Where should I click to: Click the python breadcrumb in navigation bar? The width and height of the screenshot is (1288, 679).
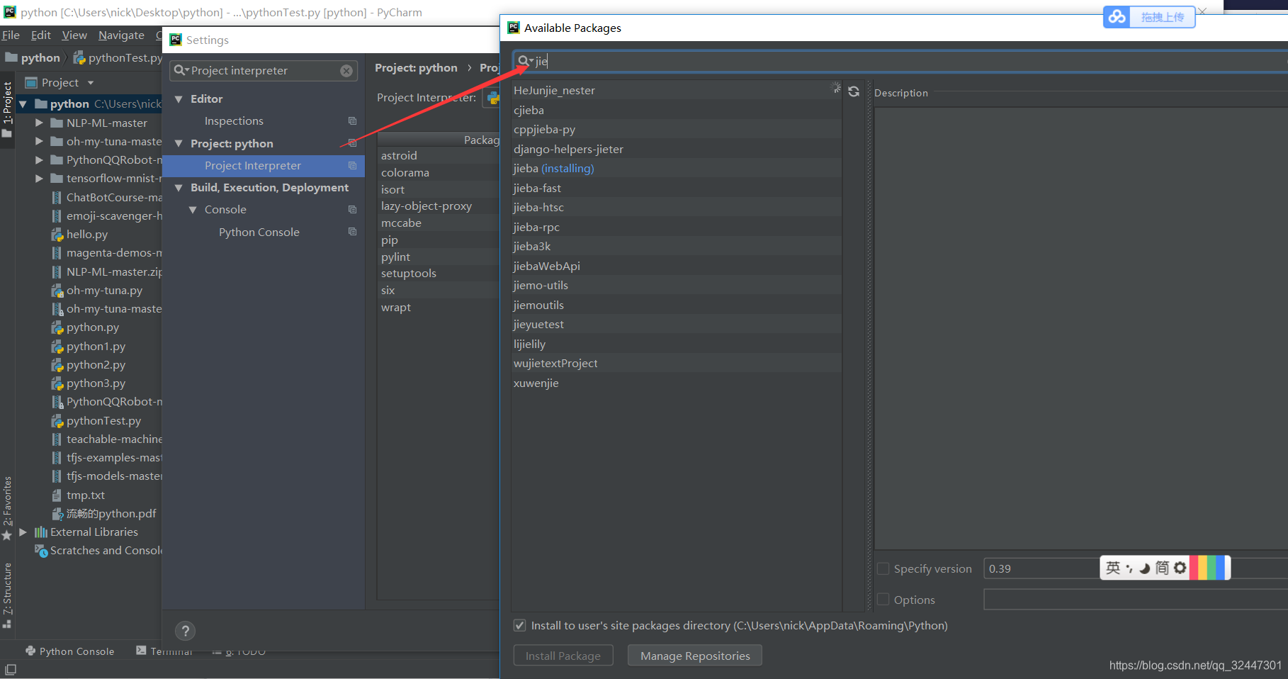click(33, 58)
